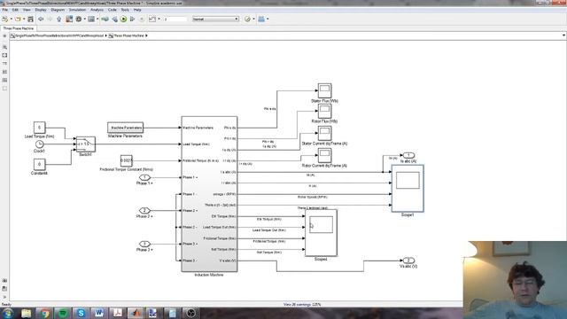This screenshot has height=319, width=567.
Task: Open the Display menu
Action: pos(41,10)
